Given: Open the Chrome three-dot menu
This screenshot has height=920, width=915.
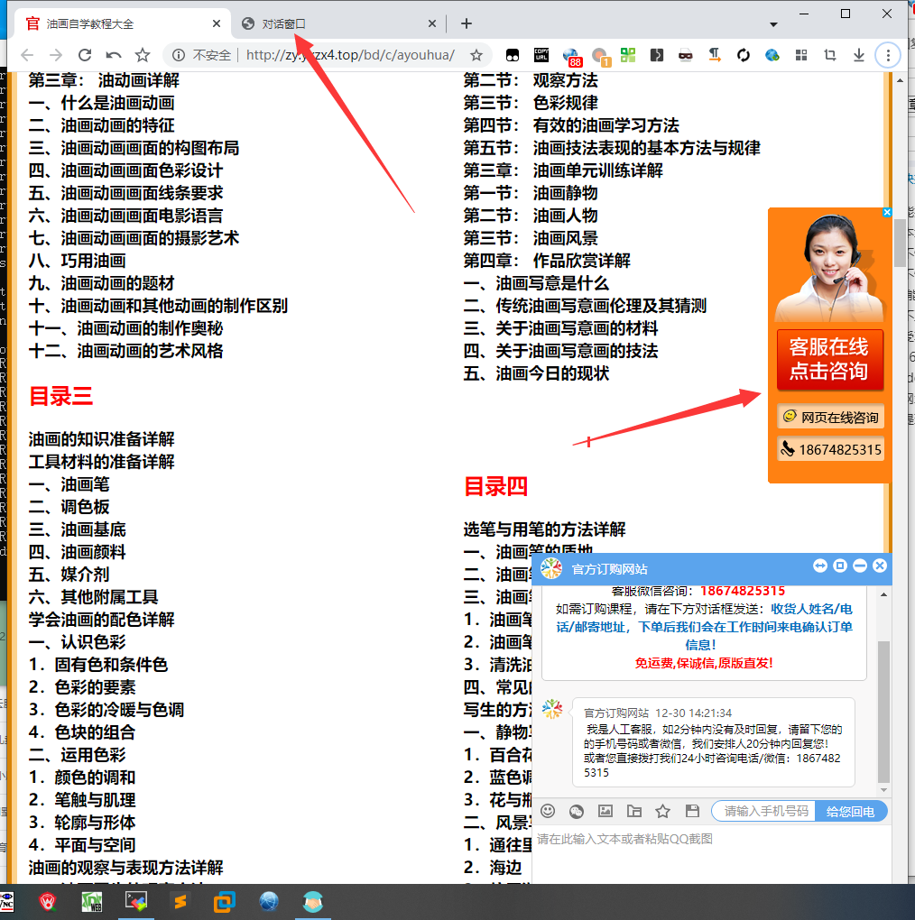Looking at the screenshot, I should tap(887, 55).
